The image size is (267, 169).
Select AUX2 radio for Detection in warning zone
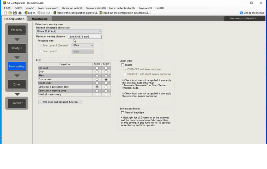point(106,91)
